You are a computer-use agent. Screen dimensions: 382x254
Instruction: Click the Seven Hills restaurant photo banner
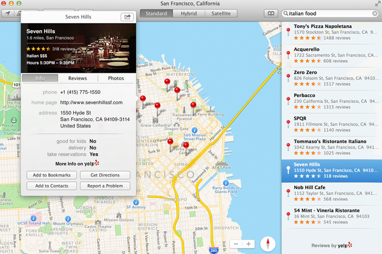pos(78,48)
